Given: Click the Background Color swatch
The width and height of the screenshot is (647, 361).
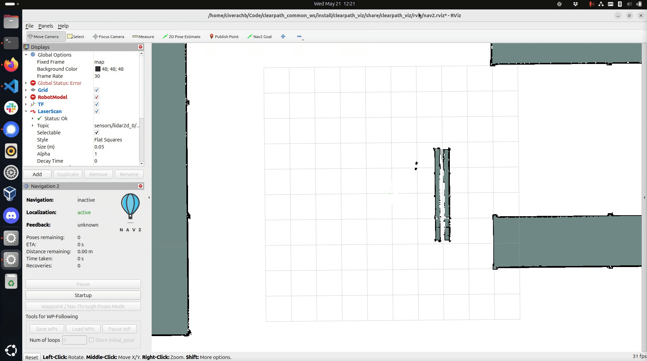Looking at the screenshot, I should [x=98, y=69].
